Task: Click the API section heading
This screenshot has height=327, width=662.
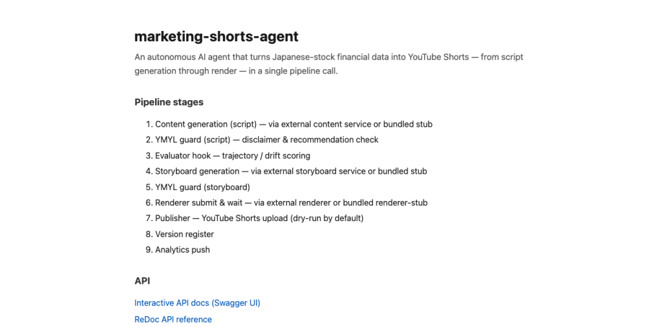Action: pyautogui.click(x=142, y=281)
